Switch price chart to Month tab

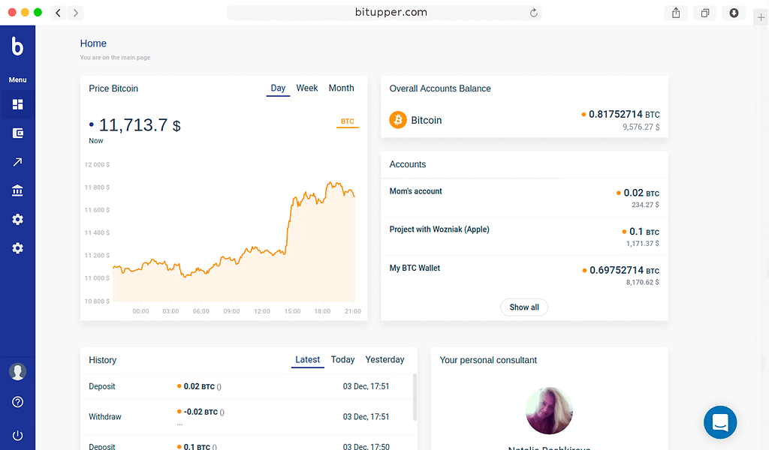point(342,88)
